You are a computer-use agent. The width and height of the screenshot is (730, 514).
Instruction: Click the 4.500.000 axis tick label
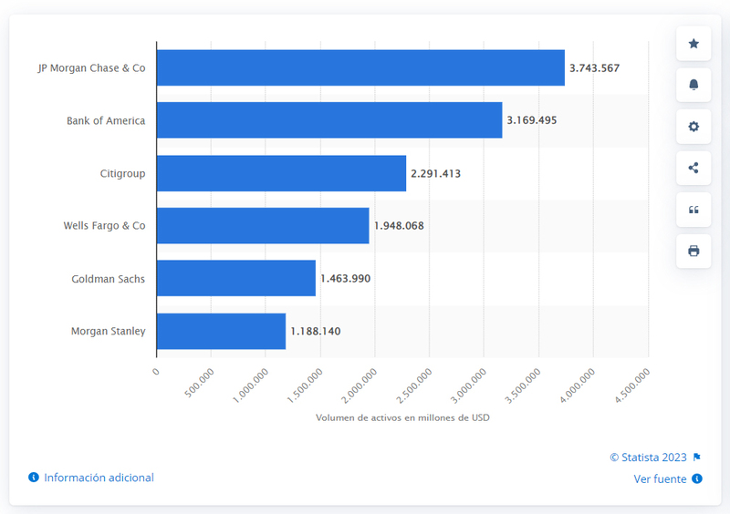(x=632, y=385)
